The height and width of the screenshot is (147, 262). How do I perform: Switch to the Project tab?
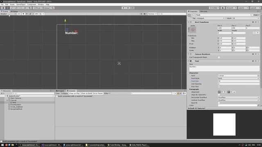coord(60,91)
